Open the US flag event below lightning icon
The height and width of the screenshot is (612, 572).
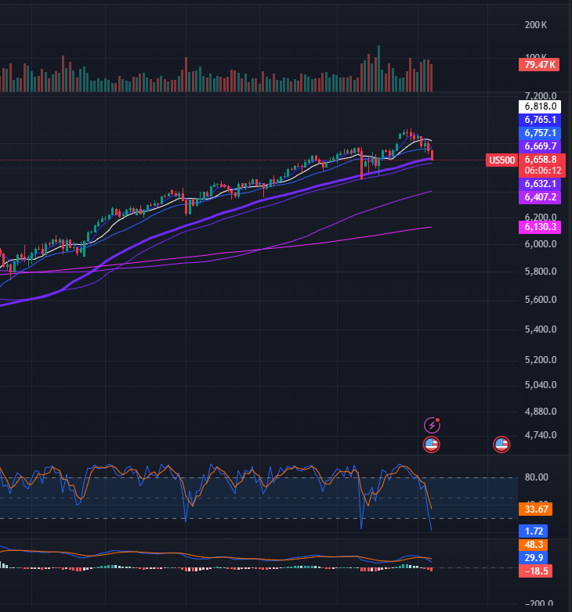pyautogui.click(x=431, y=445)
